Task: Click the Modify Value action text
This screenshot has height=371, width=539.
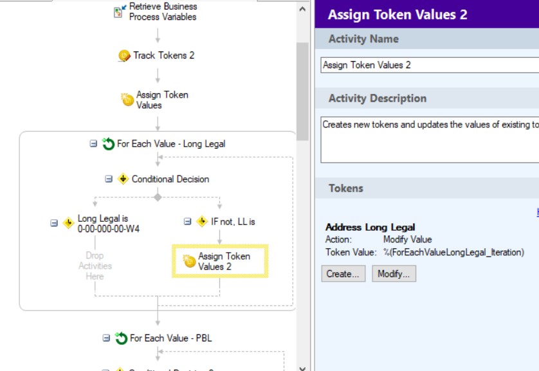Action: tap(407, 239)
